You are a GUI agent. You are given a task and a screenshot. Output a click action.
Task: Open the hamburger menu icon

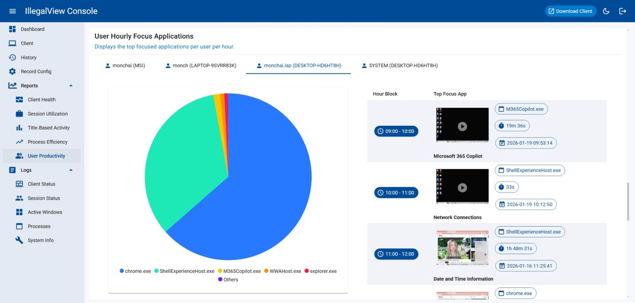(x=12, y=11)
